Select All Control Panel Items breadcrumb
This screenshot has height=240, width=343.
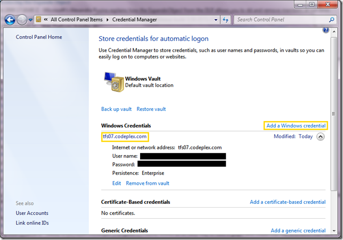(77, 20)
